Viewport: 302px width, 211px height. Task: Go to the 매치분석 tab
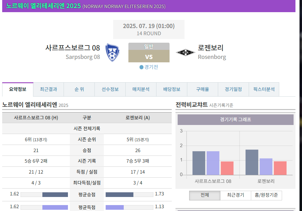pos(141,89)
